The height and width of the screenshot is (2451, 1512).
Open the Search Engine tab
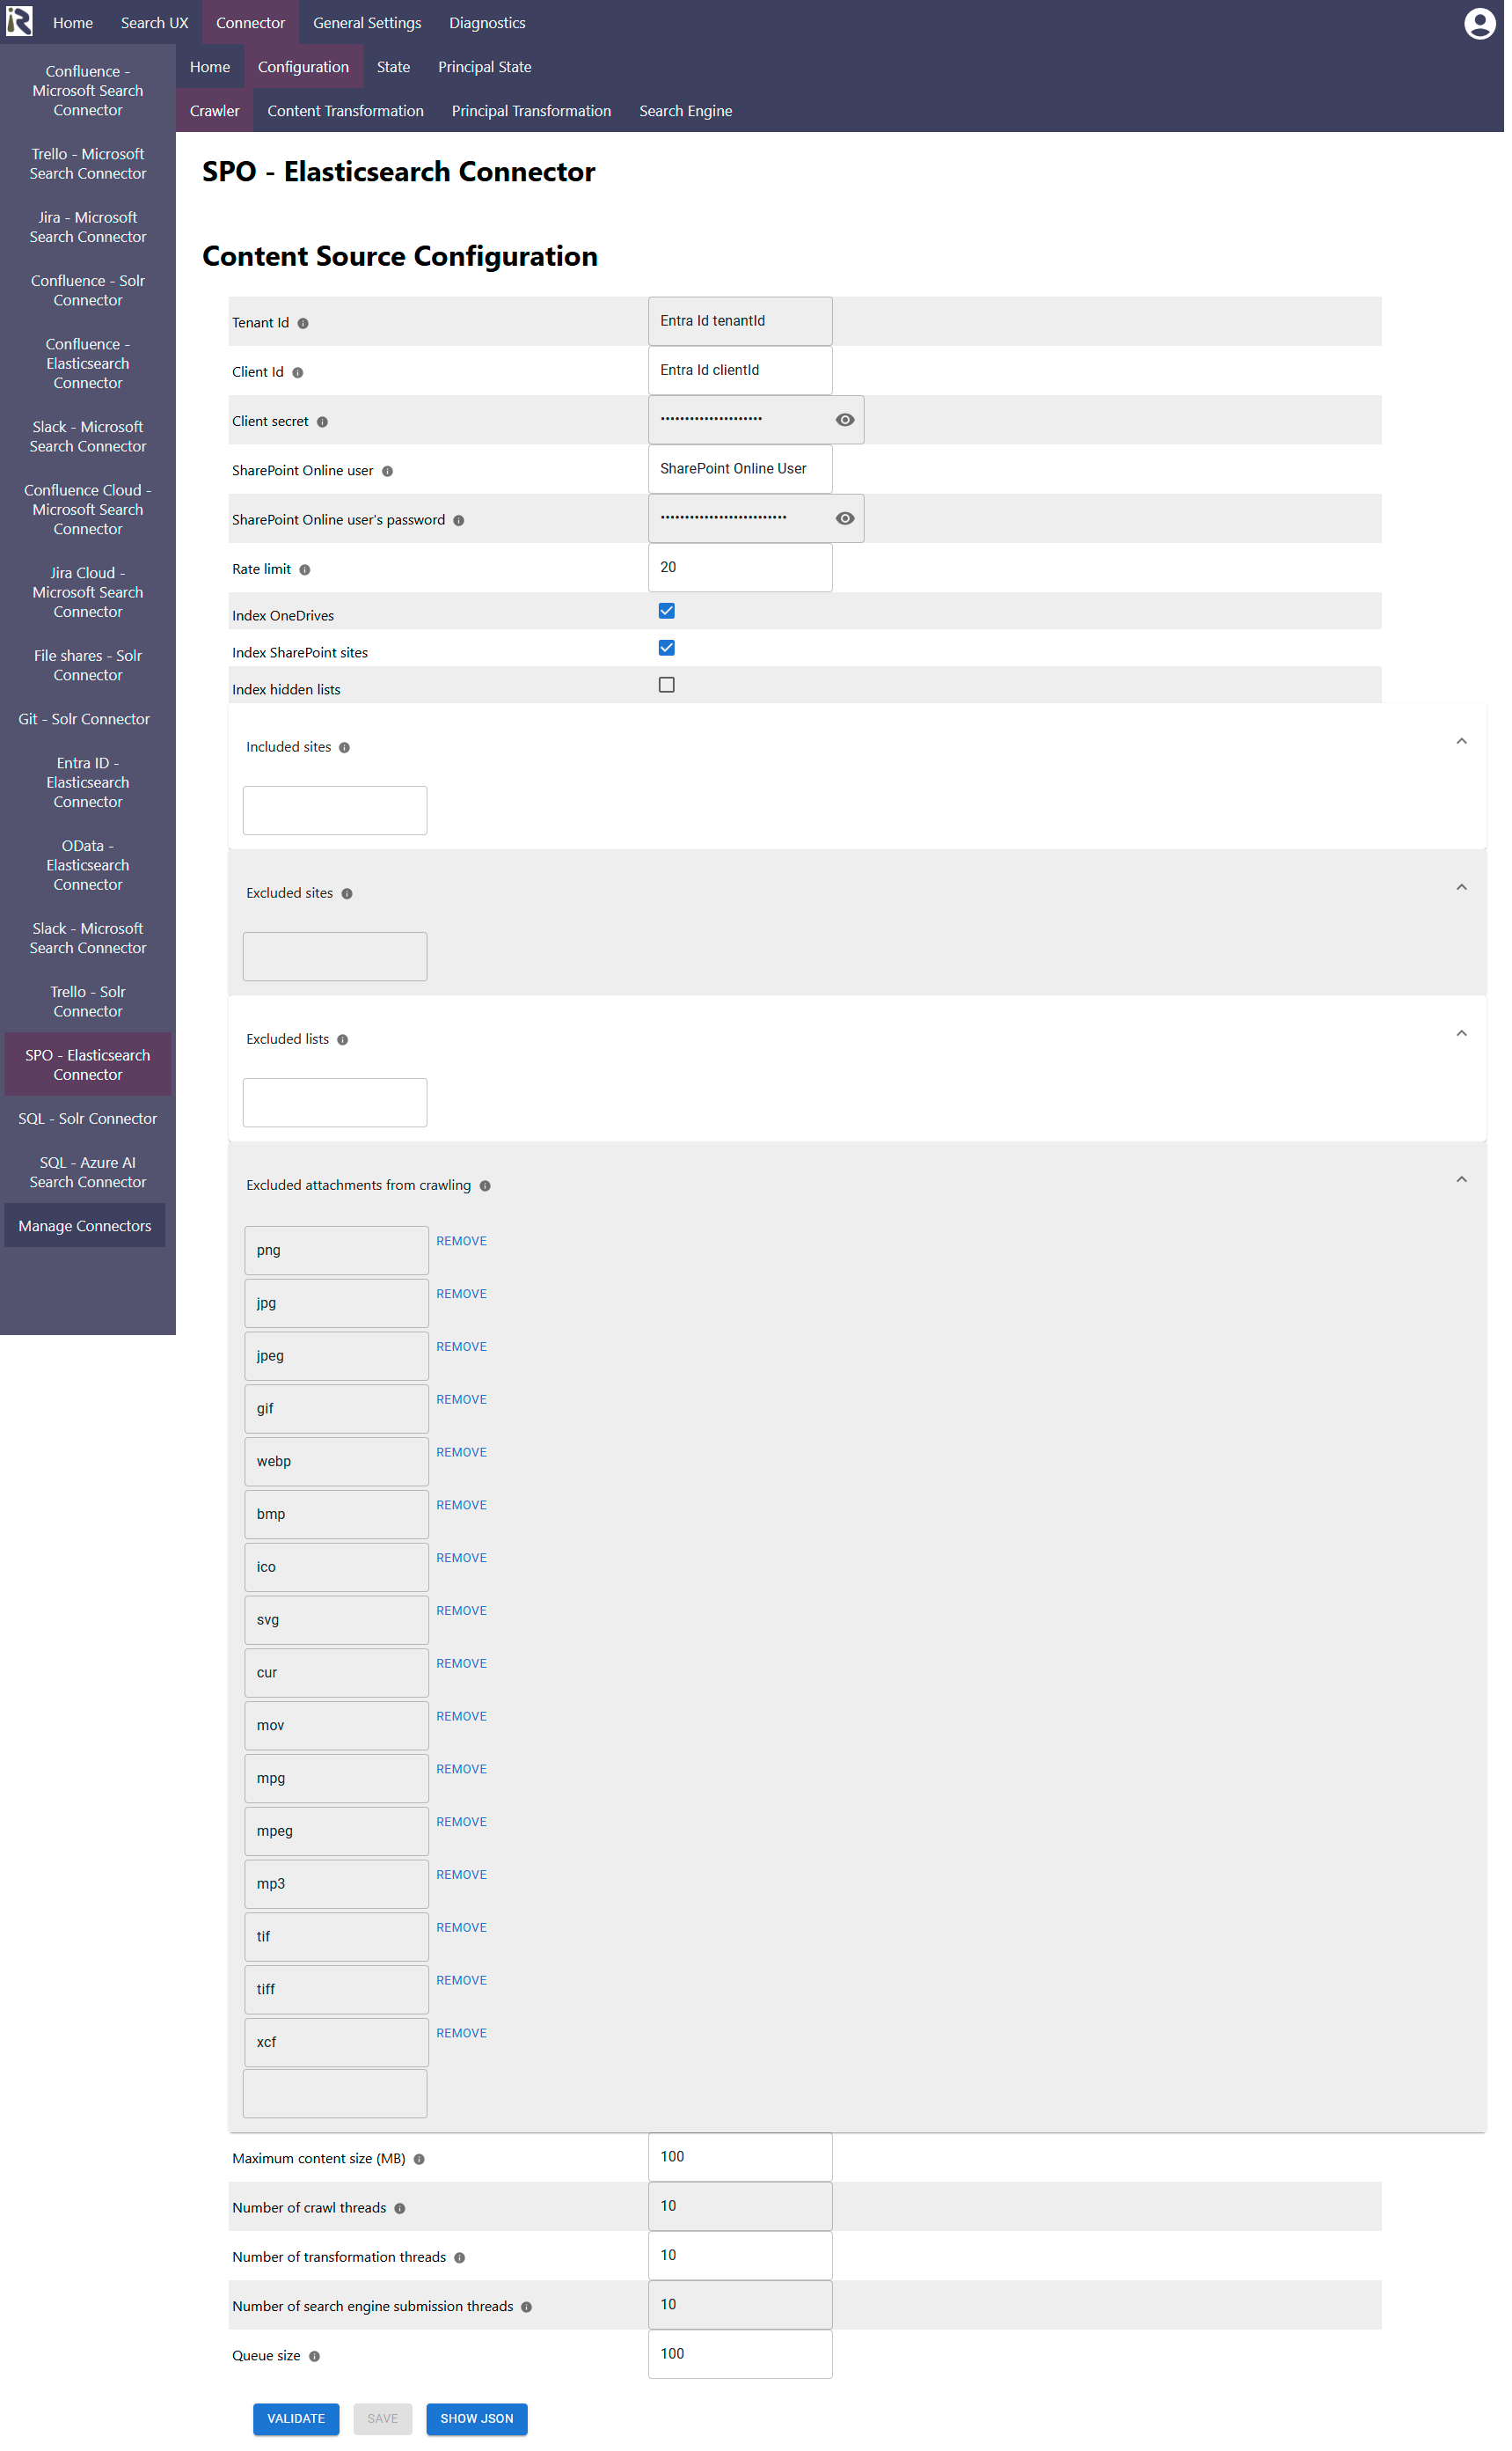686,111
